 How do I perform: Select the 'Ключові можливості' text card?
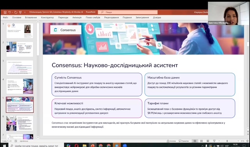pyautogui.click(x=97, y=108)
